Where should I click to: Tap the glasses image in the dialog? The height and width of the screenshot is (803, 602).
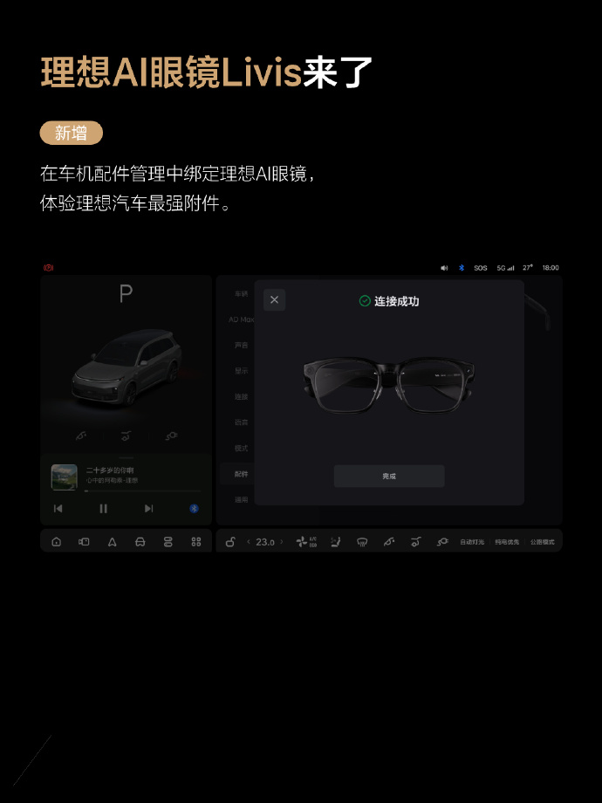(x=389, y=385)
